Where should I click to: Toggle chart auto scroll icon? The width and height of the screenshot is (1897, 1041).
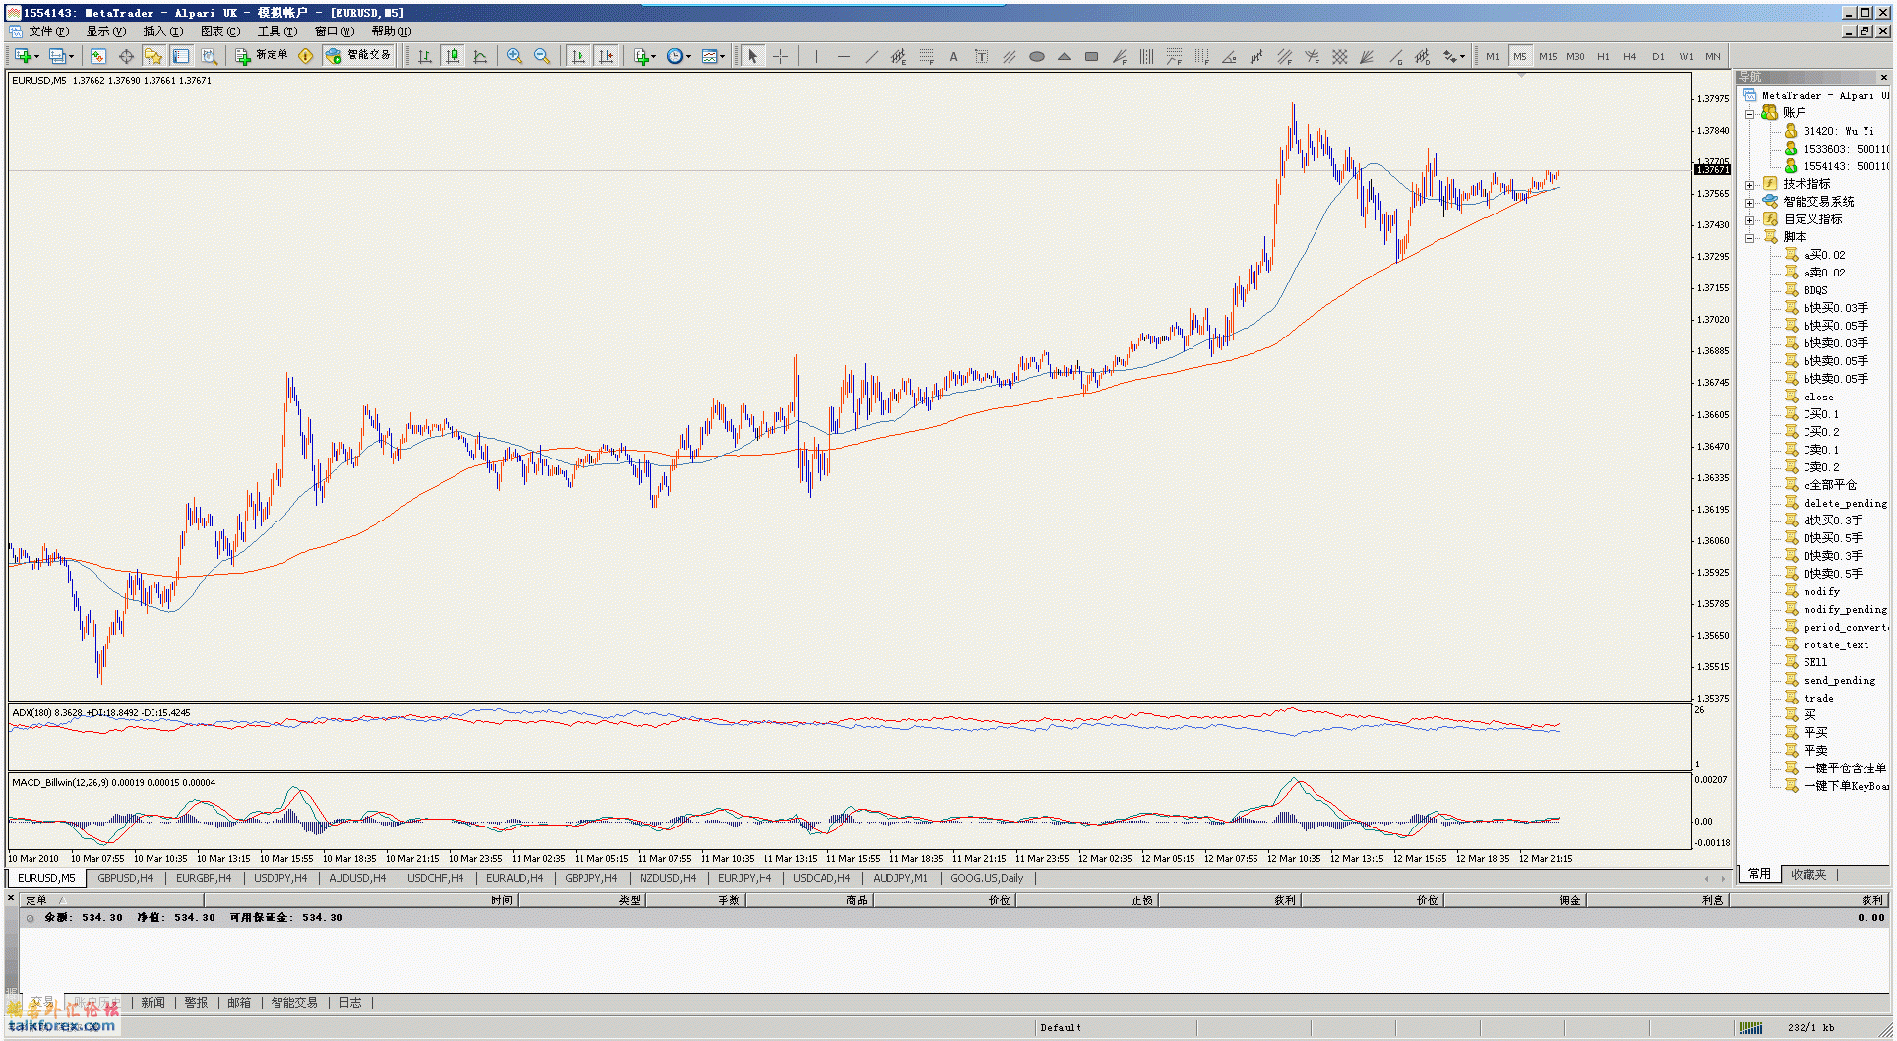pyautogui.click(x=579, y=56)
